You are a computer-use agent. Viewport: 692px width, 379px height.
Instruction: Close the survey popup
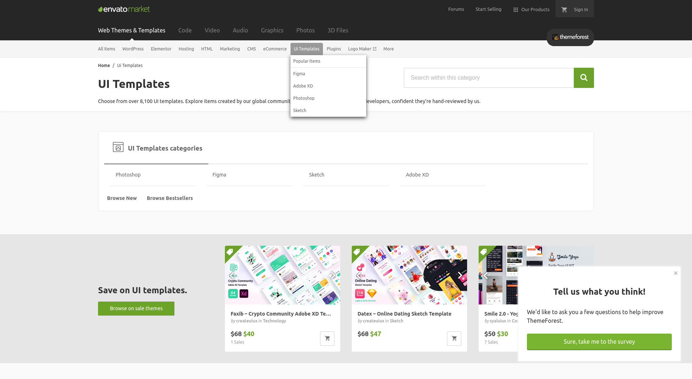pyautogui.click(x=676, y=273)
